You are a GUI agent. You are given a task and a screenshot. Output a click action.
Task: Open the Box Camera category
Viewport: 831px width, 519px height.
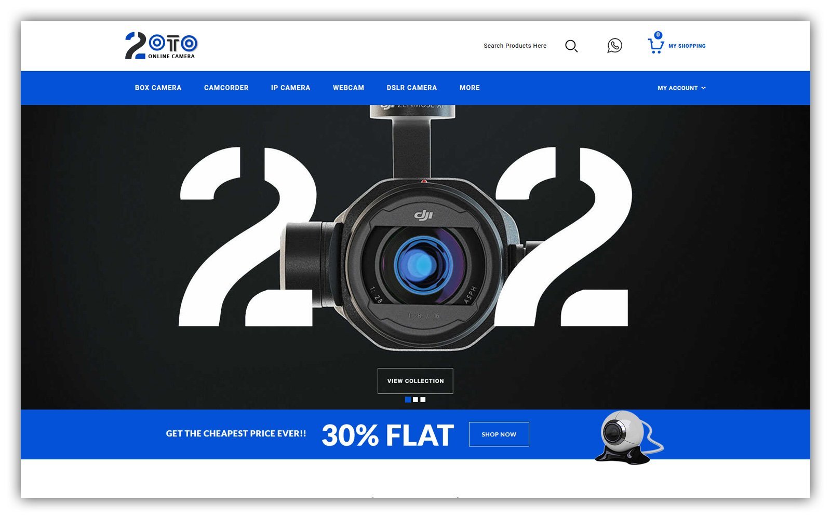[x=158, y=88]
